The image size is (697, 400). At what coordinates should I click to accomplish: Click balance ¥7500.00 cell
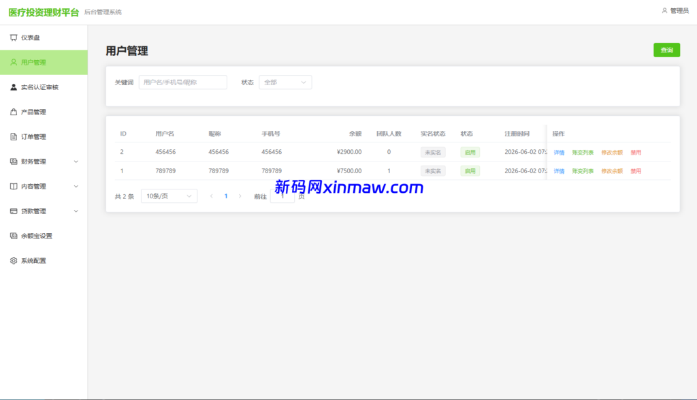(349, 171)
